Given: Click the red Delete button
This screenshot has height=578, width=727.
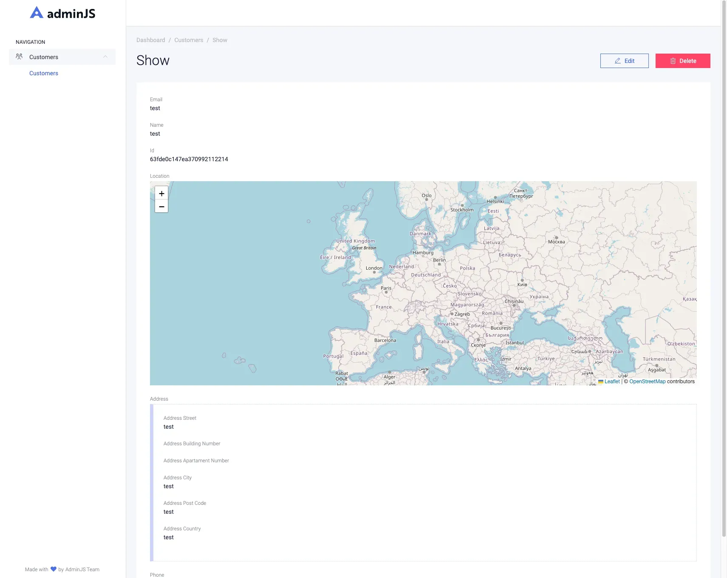Looking at the screenshot, I should click(682, 61).
